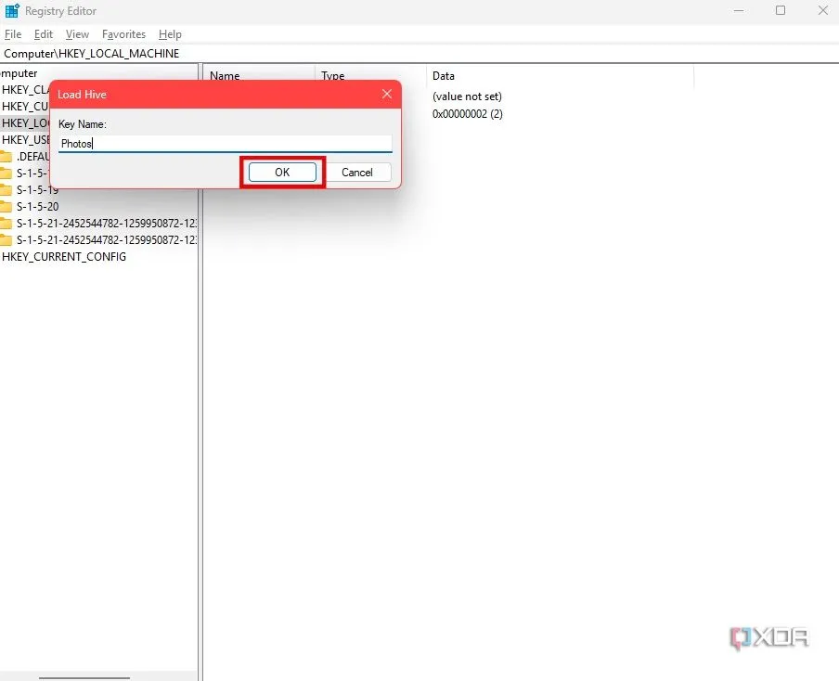Image resolution: width=839 pixels, height=681 pixels.
Task: Select the S-1-5-19 key
Action: tap(37, 190)
